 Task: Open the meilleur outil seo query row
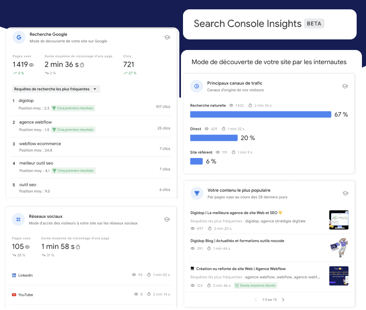[91, 167]
